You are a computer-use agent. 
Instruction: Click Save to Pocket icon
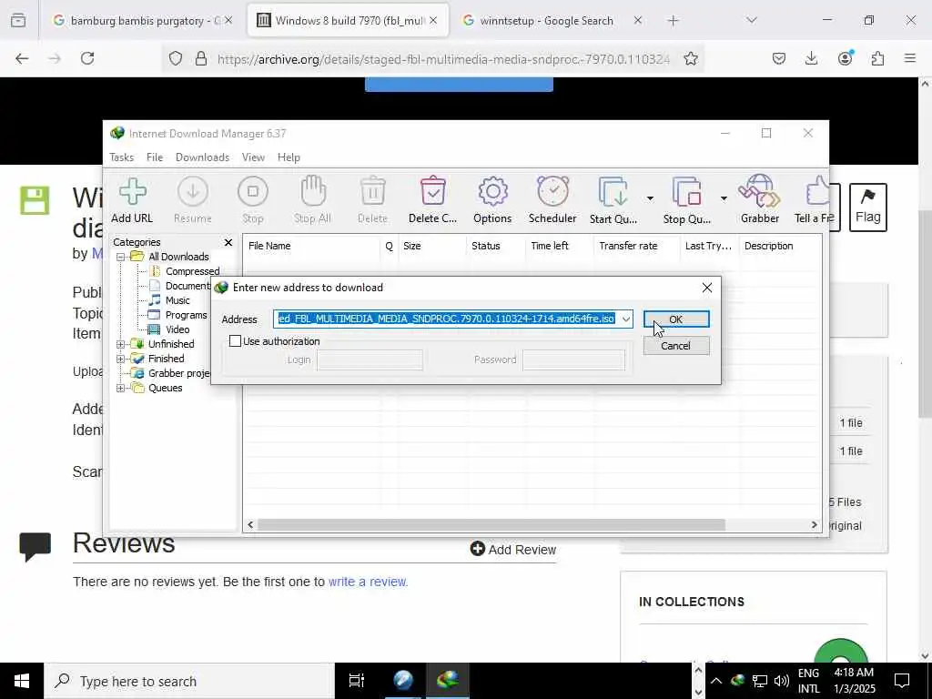779,58
